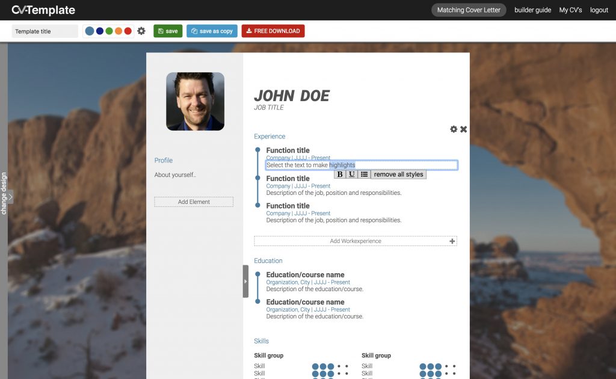
Task: Click second Organization, City | JJJJ - Present line
Action: click(308, 309)
